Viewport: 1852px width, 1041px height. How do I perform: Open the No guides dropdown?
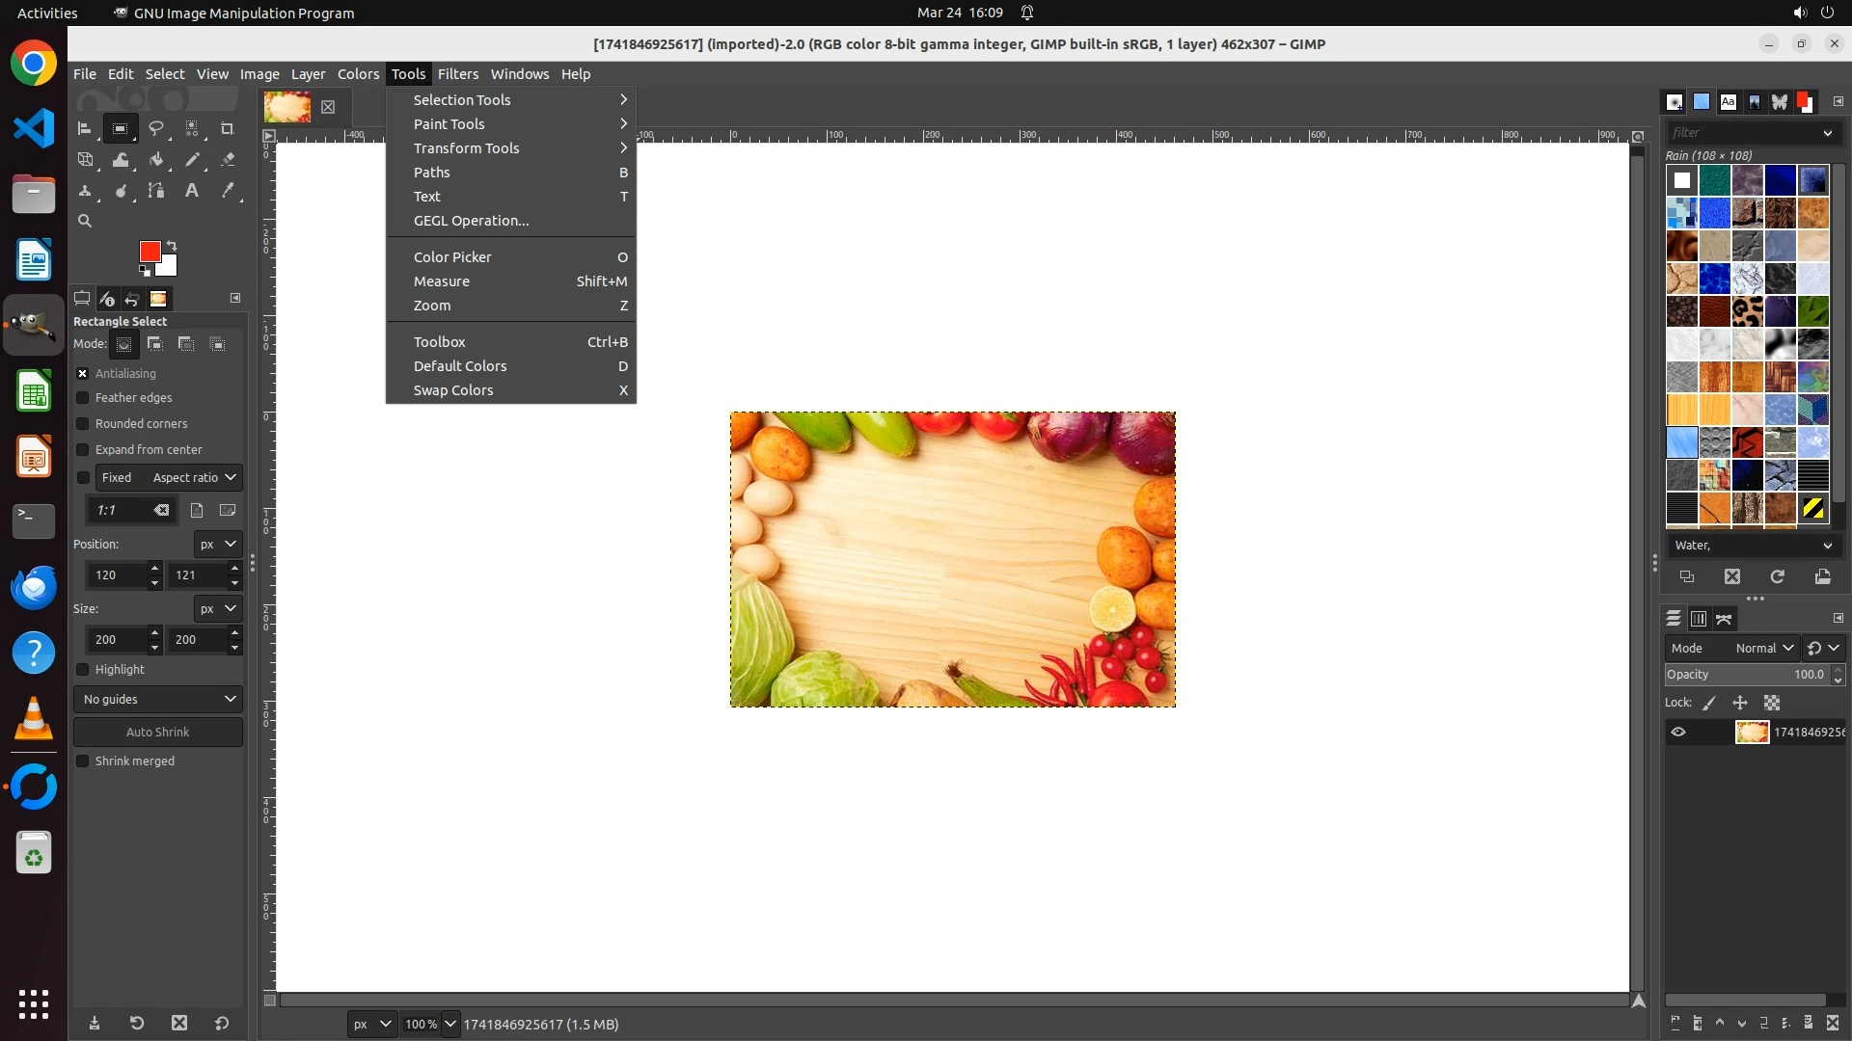158,700
